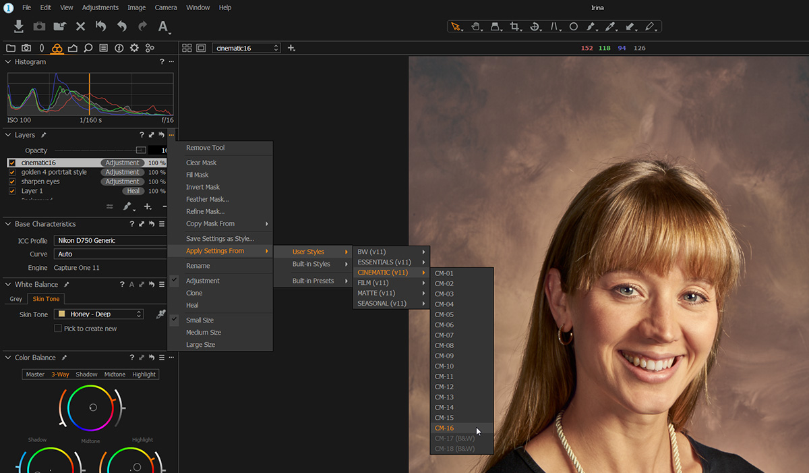Enable Pick to create new checkbox
Image resolution: width=809 pixels, height=473 pixels.
[x=58, y=329]
